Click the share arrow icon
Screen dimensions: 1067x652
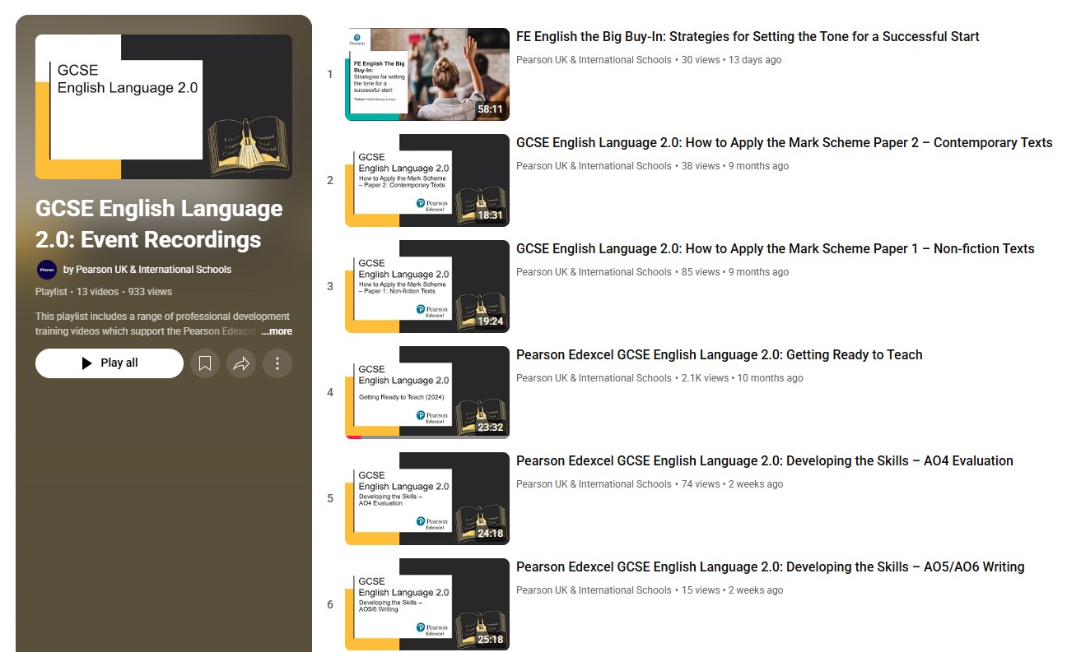241,363
